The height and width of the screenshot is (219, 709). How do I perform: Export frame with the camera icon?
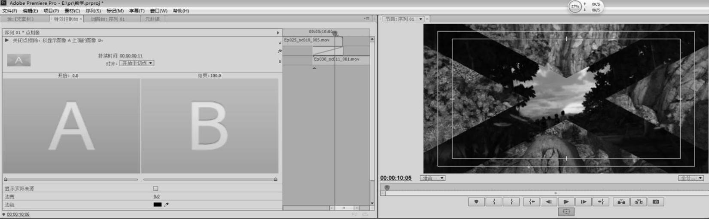(x=656, y=202)
